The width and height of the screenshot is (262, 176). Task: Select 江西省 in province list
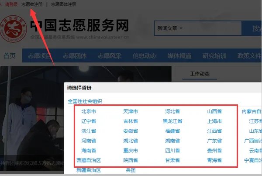tap(214, 131)
